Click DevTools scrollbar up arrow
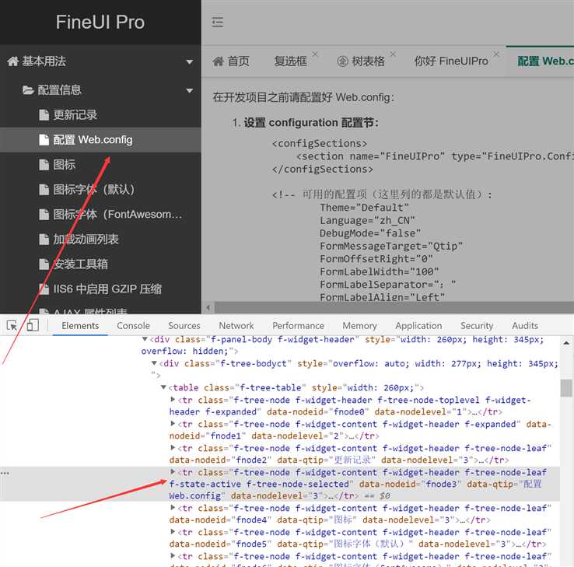 click(x=566, y=343)
